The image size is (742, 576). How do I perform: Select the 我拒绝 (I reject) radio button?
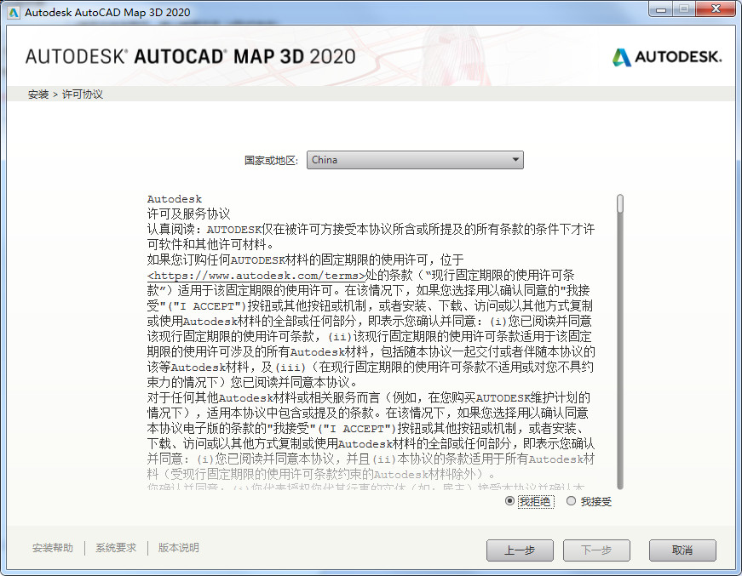pos(509,501)
